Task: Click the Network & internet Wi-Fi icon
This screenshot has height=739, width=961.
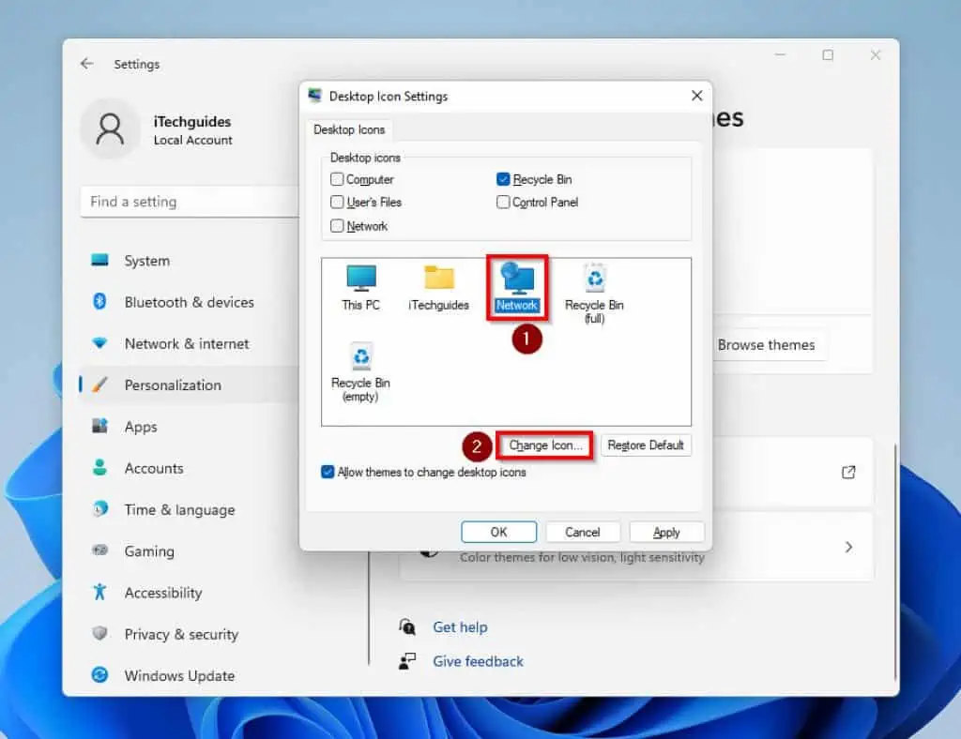Action: click(99, 343)
